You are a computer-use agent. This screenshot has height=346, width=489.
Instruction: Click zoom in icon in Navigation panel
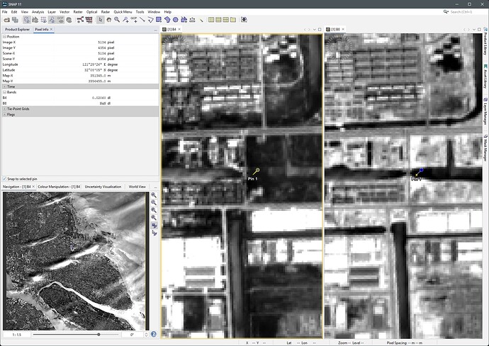click(x=154, y=195)
